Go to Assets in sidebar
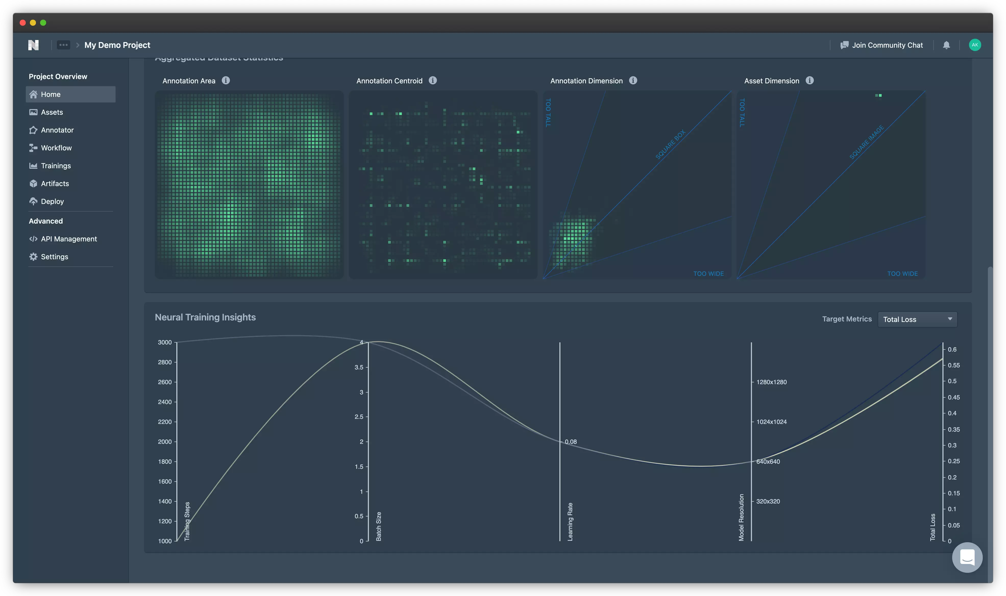The image size is (1006, 596). 52,112
